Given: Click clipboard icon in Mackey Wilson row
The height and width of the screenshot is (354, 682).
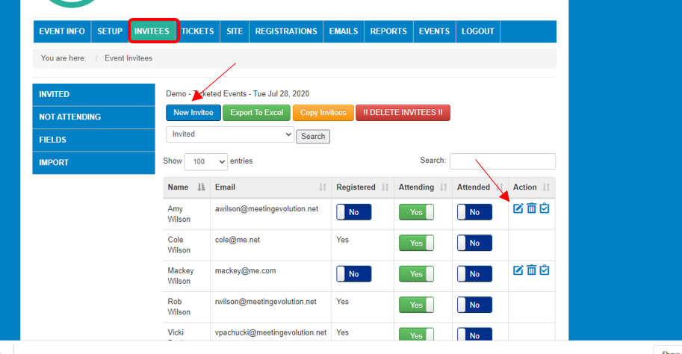Looking at the screenshot, I should pos(545,270).
